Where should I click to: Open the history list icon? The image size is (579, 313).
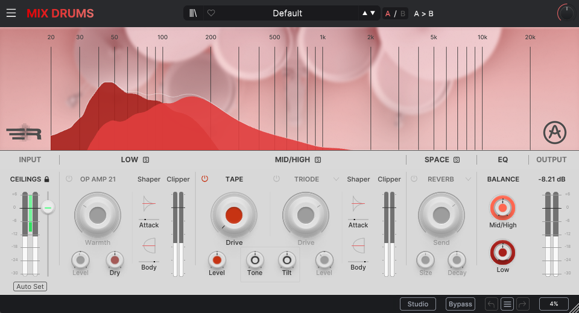pos(507,304)
